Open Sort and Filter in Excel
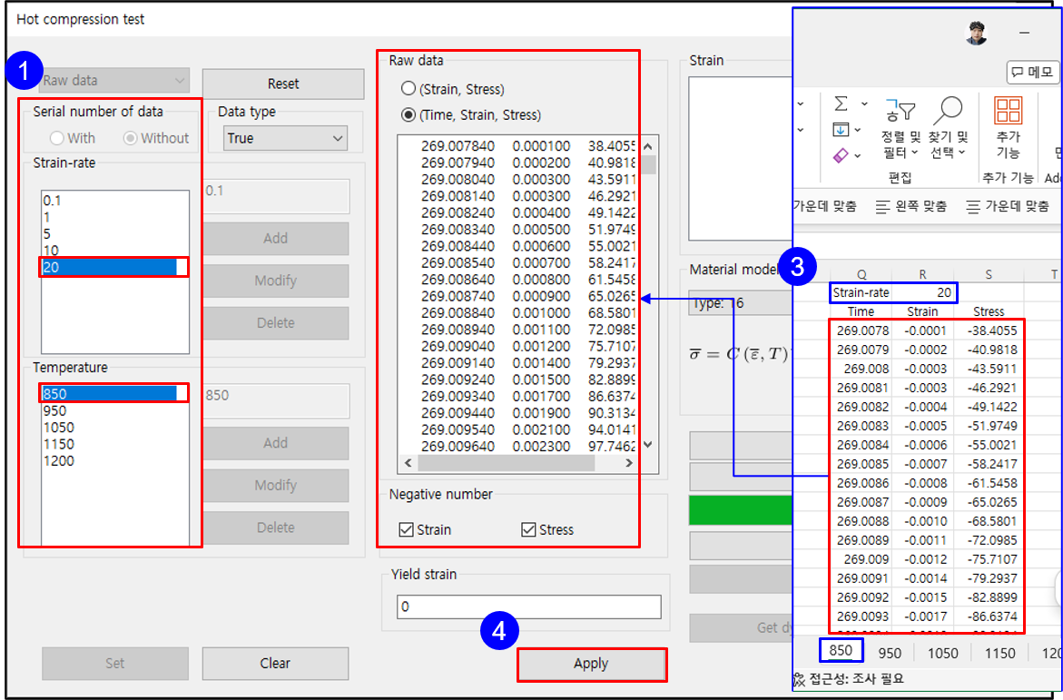Viewport: 1063px width, 700px height. pos(901,127)
